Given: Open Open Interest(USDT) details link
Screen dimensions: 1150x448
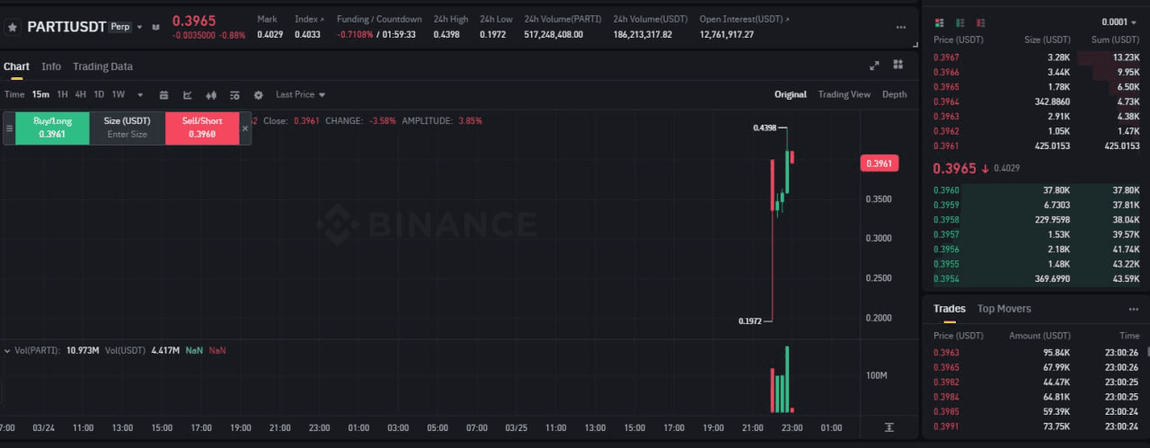Looking at the screenshot, I should coord(745,19).
